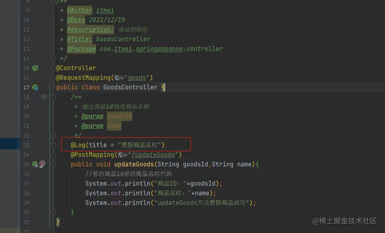
Task: Click the highlighted "goodsId" param in the Javadoc
Action: point(120,116)
